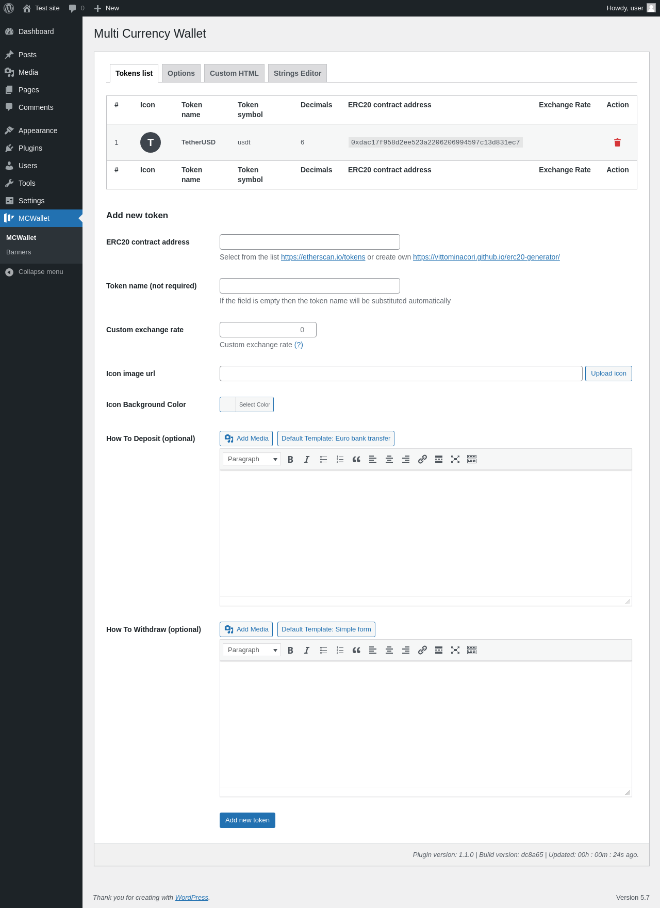
Task: Focus the Icon image url field
Action: click(401, 374)
